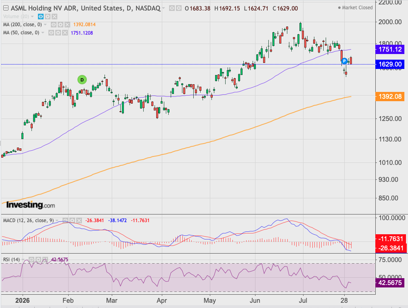Hide the MA (200, close, 0) line

[x=54, y=25]
